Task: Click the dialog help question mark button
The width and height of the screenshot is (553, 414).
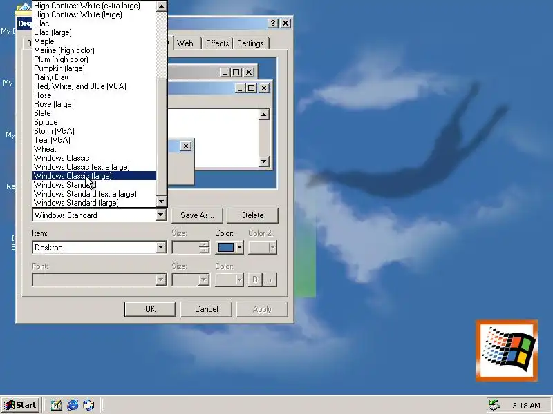Action: (273, 23)
